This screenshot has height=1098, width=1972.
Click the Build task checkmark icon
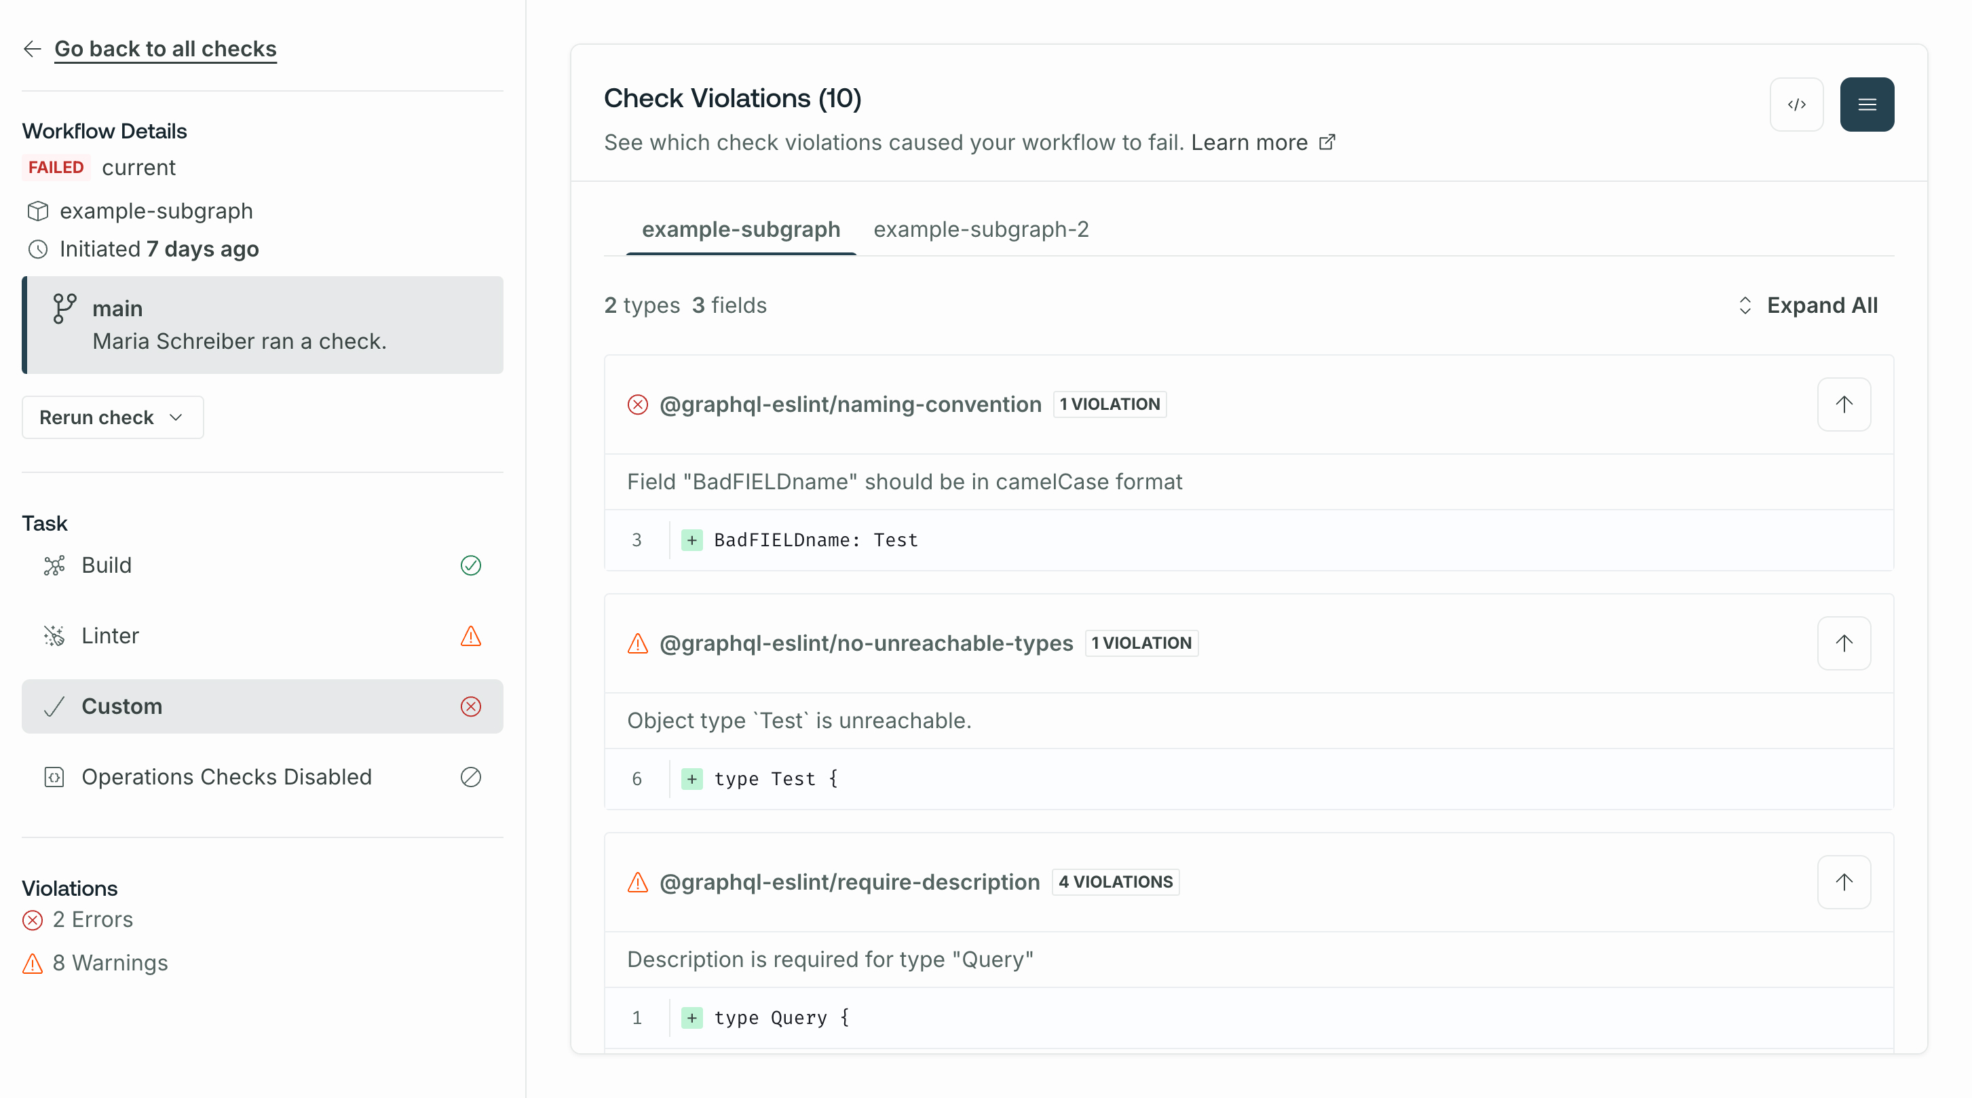click(x=470, y=564)
